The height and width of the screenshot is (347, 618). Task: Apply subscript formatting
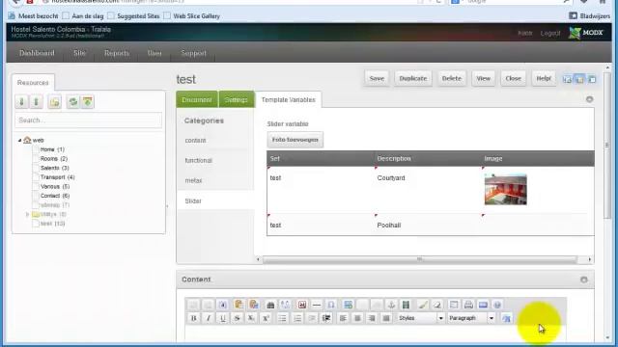click(x=251, y=318)
